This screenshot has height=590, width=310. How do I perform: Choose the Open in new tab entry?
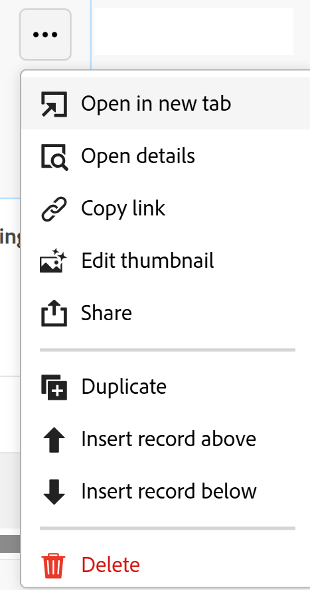(x=166, y=103)
